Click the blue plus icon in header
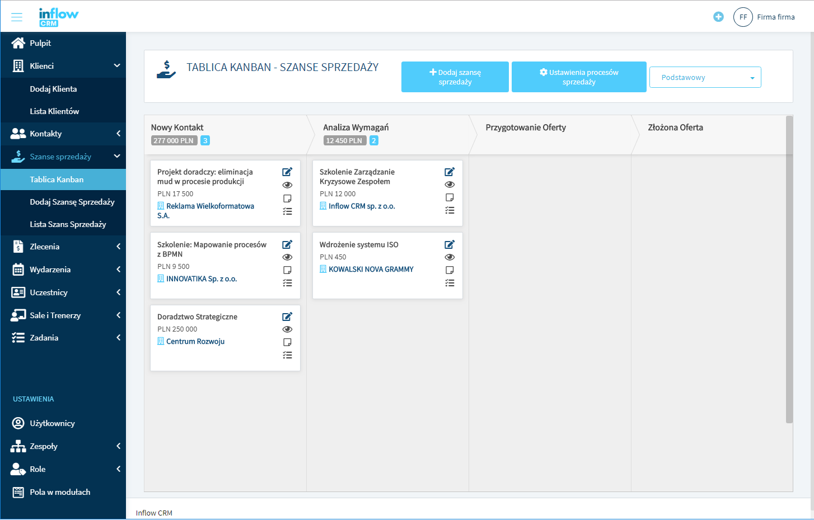The width and height of the screenshot is (814, 520). point(718,17)
